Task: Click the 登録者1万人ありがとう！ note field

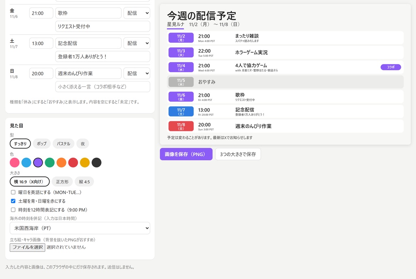Action: [x=103, y=56]
